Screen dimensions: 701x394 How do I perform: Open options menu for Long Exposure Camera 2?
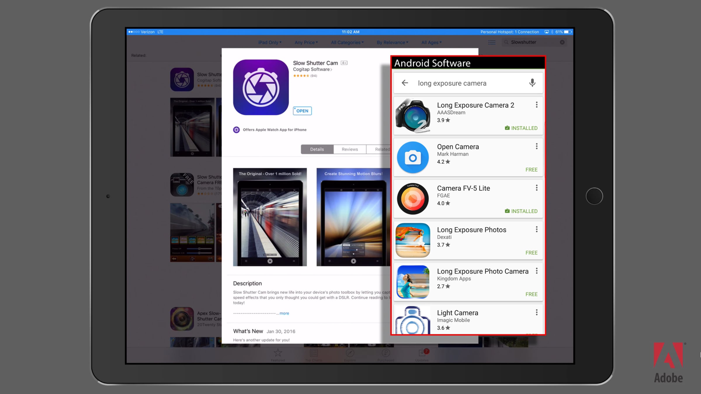pos(537,105)
